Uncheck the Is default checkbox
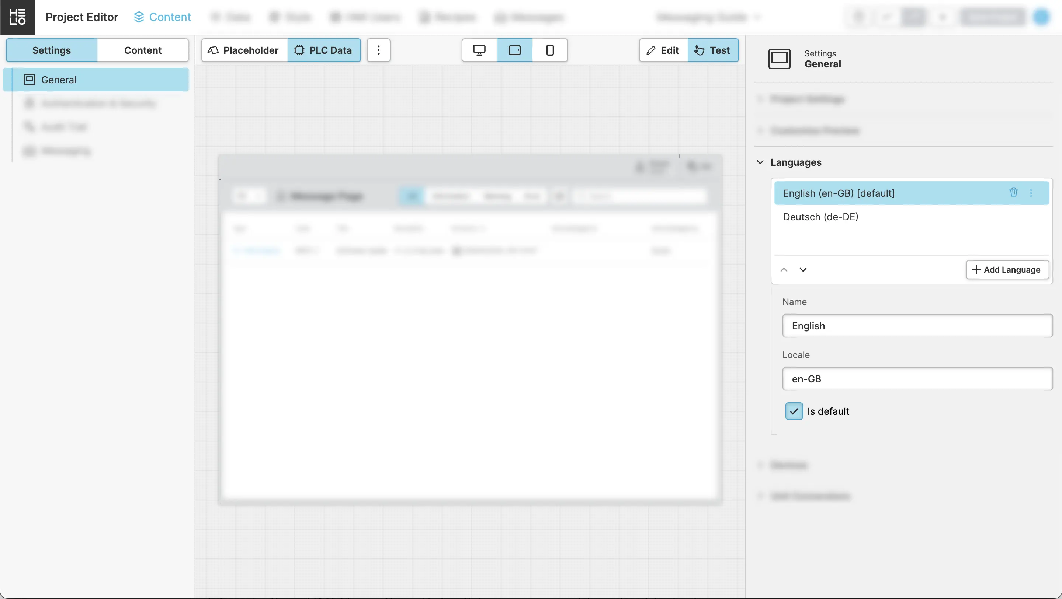Viewport: 1062px width, 599px height. tap(794, 411)
